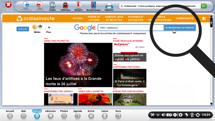
Task: Click the address bar field
Action: (x=160, y=6)
